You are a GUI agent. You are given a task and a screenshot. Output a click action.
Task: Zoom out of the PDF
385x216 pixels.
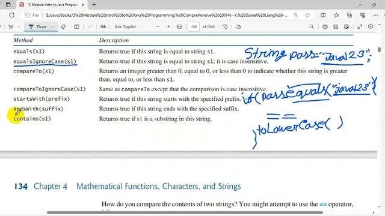coord(158,26)
